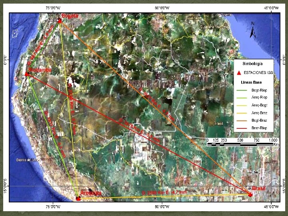Click the top 60°0'0"W longitude label
The height and width of the screenshot is (216, 288).
[162, 8]
